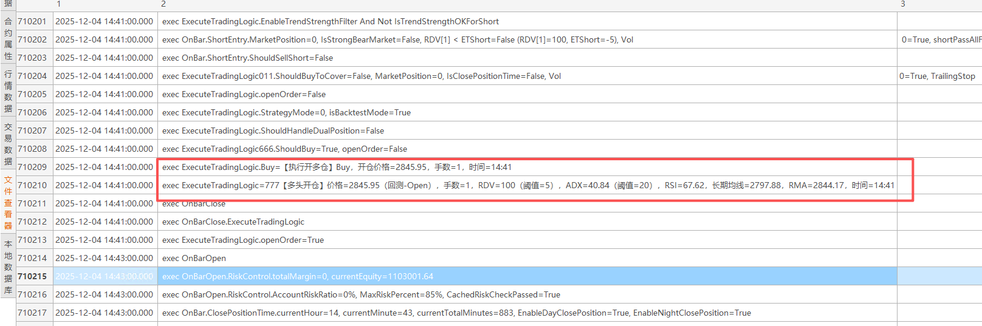
Task: Open the 合约属性 vertical tab
Action: [x=8, y=38]
